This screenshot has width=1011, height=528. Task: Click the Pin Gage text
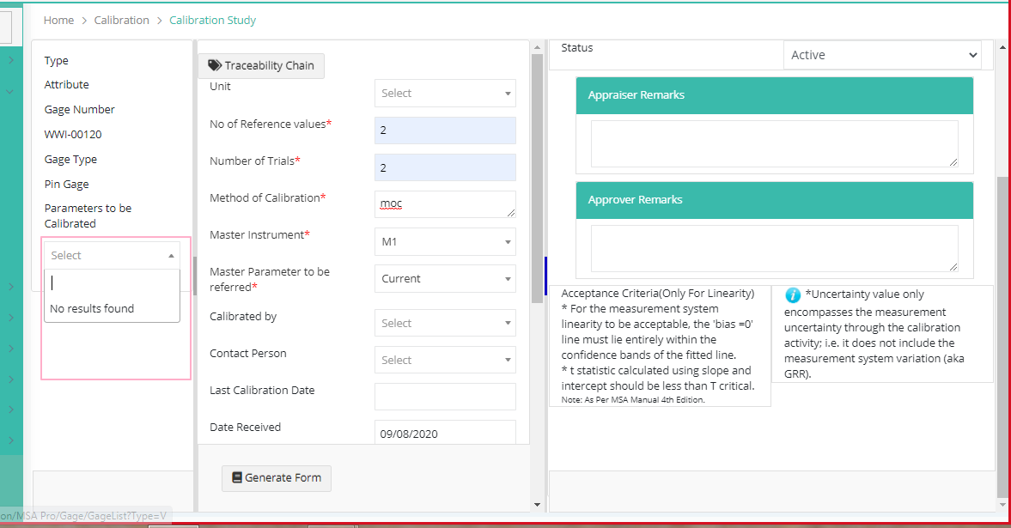(66, 185)
